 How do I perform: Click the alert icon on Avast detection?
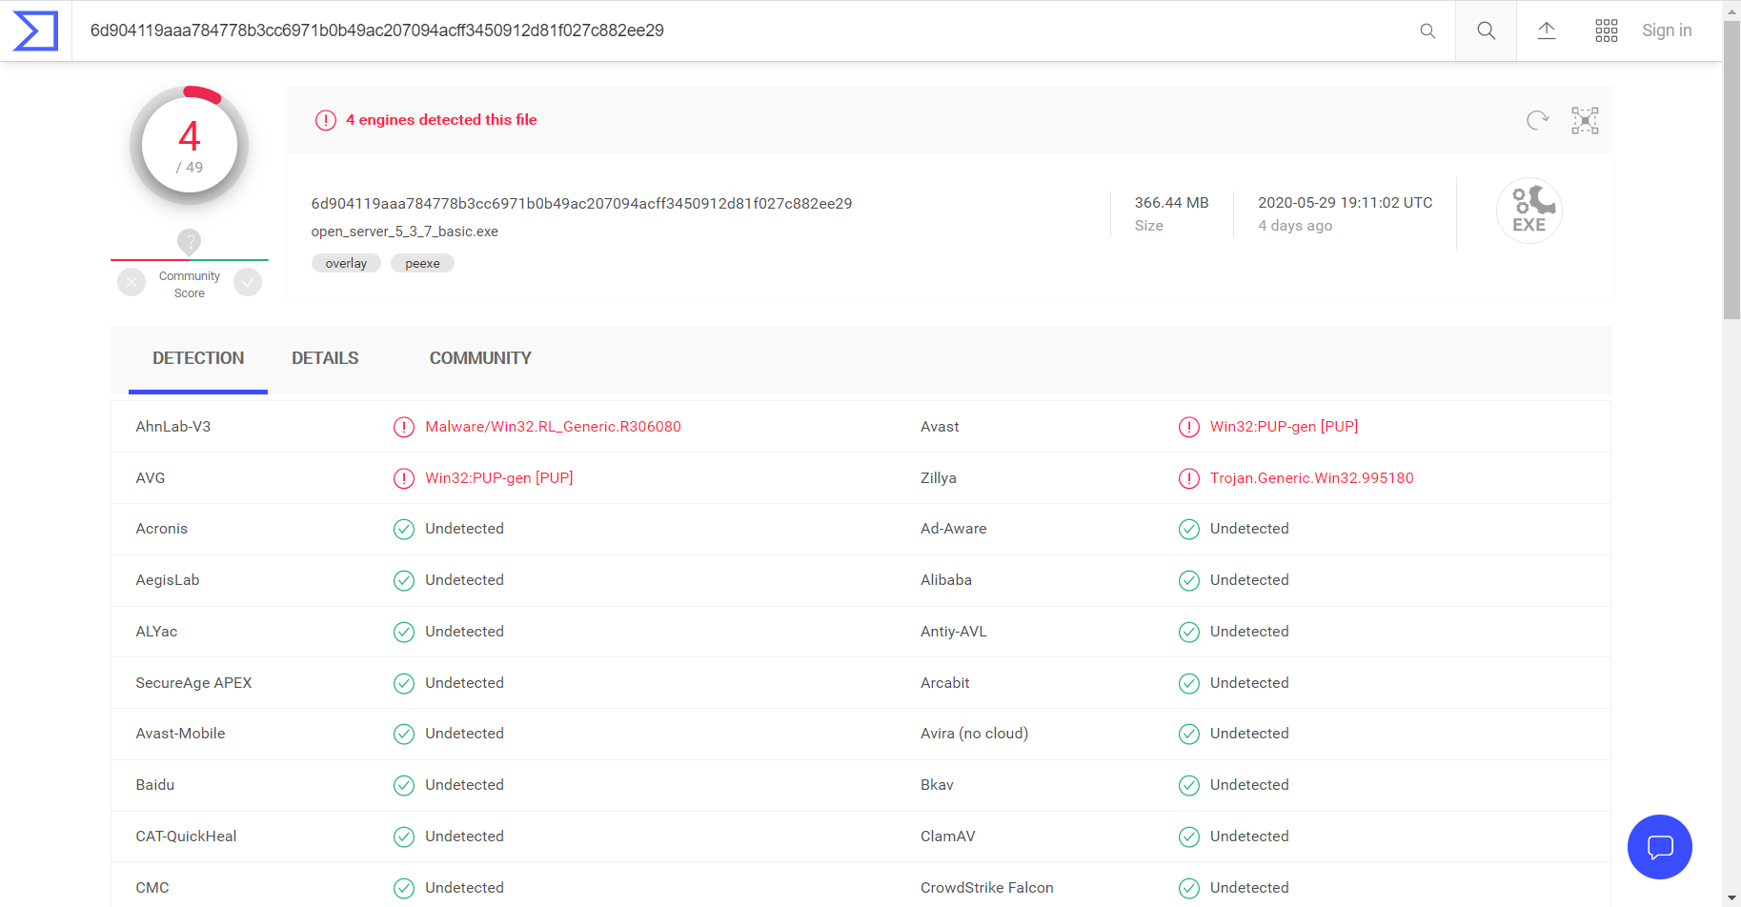(x=1189, y=427)
